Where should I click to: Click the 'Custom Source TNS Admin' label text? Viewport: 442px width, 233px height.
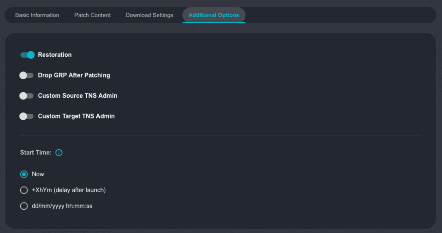(x=78, y=96)
